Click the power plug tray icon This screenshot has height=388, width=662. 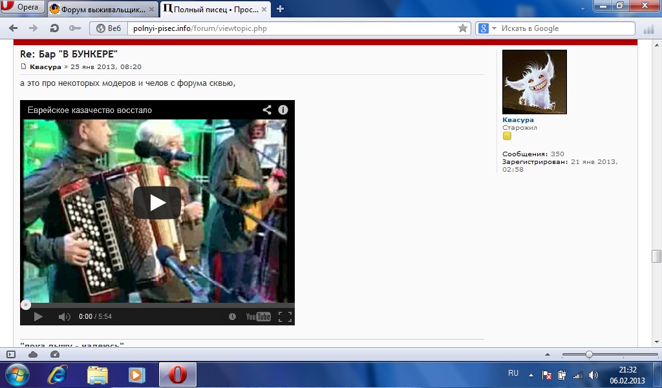[x=562, y=375]
